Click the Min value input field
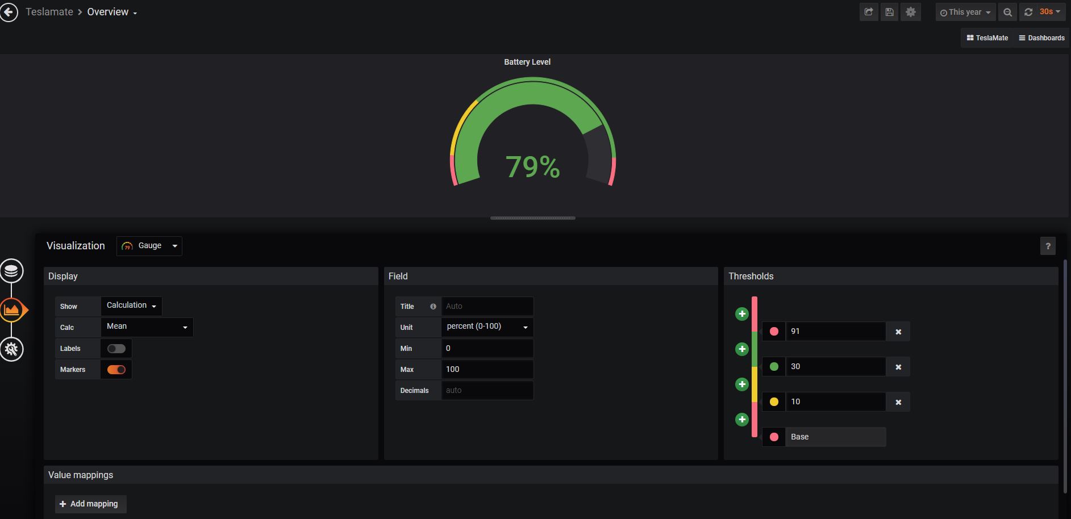 click(x=487, y=348)
